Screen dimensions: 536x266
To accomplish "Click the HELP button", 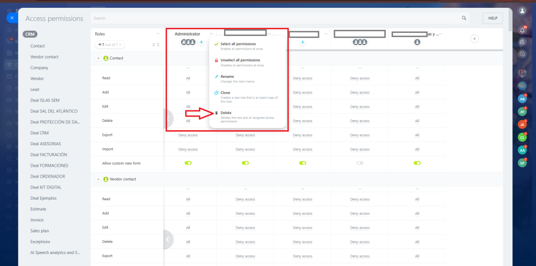I will pos(493,18).
